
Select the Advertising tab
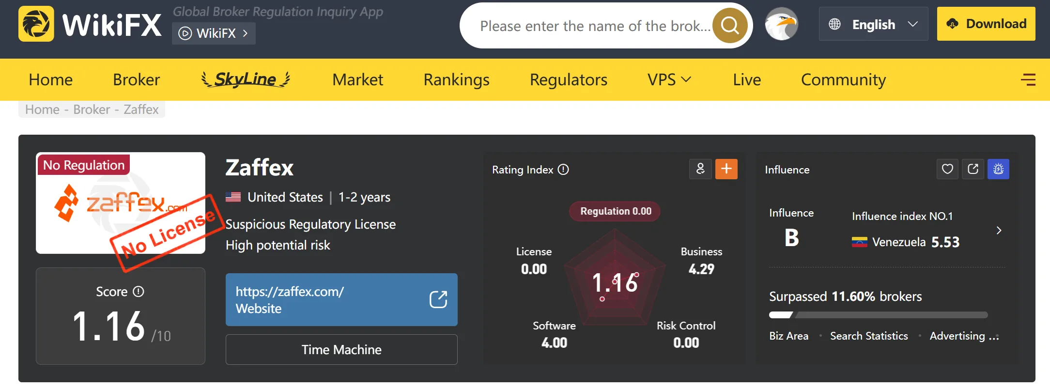[964, 336]
